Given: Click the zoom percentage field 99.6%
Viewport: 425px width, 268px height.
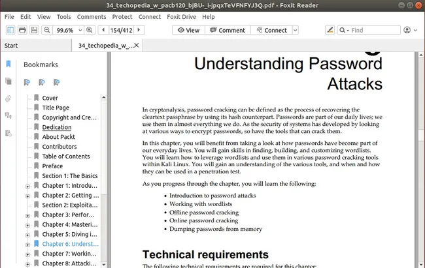Looking at the screenshot, I should [x=65, y=30].
